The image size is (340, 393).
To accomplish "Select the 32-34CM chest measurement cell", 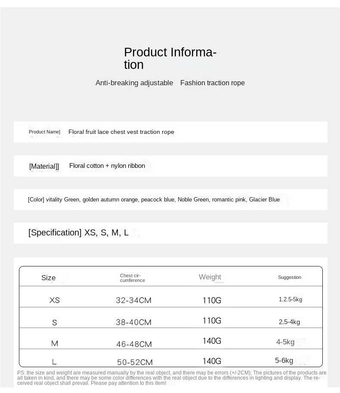I will pyautogui.click(x=133, y=300).
